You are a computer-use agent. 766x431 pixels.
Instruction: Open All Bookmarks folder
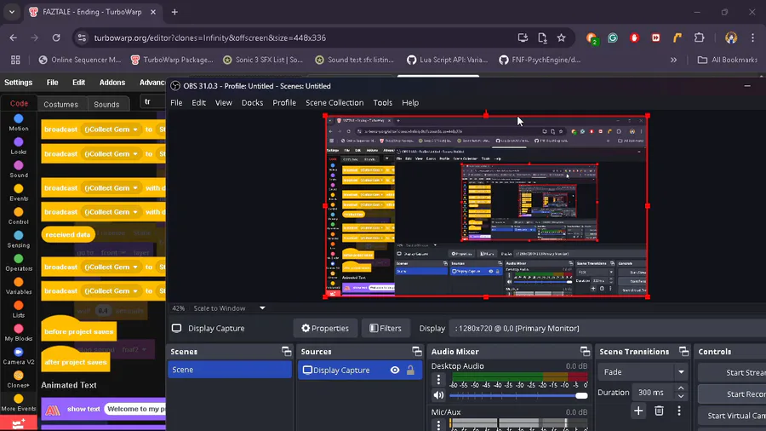(x=728, y=60)
